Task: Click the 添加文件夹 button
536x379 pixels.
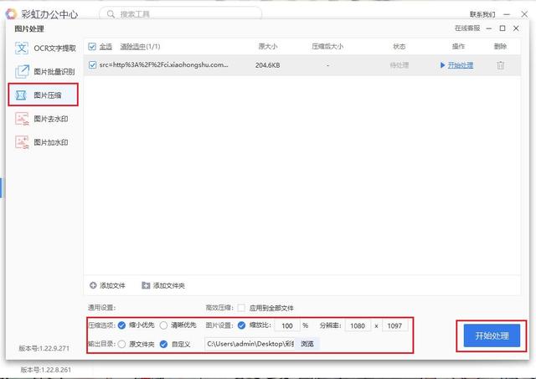Action: [x=163, y=285]
